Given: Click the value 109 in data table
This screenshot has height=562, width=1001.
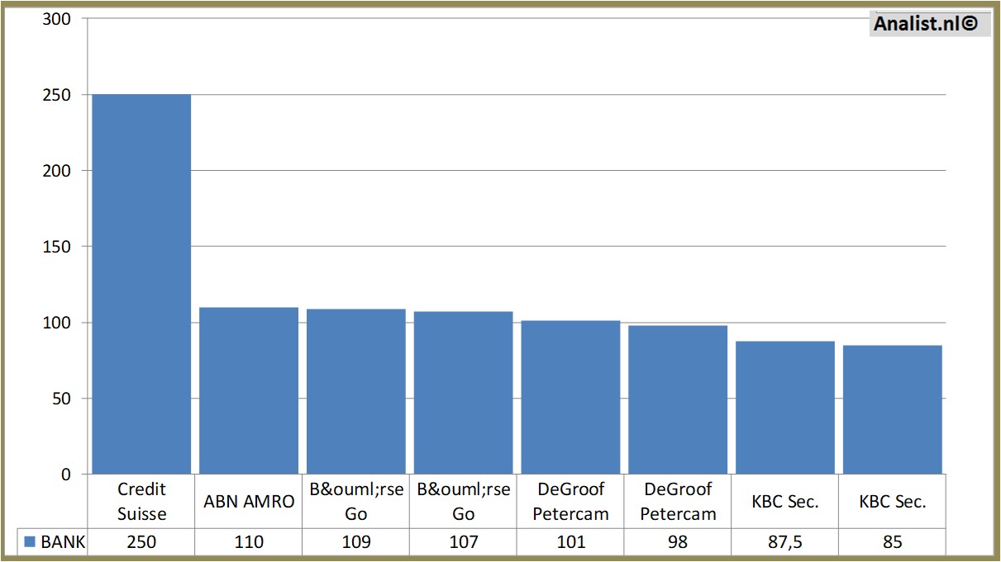Looking at the screenshot, I should [356, 542].
